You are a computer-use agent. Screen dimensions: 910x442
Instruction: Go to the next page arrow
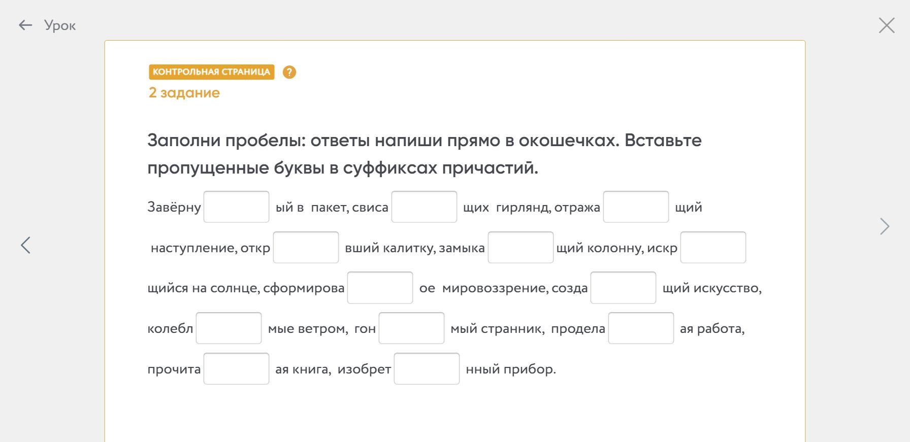click(x=885, y=226)
